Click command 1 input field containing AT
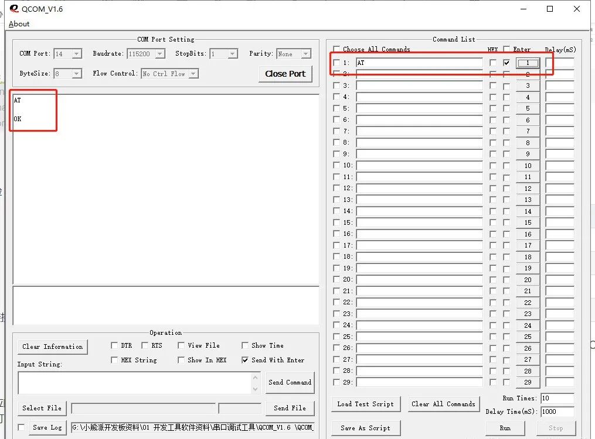The width and height of the screenshot is (595, 439). coord(419,63)
